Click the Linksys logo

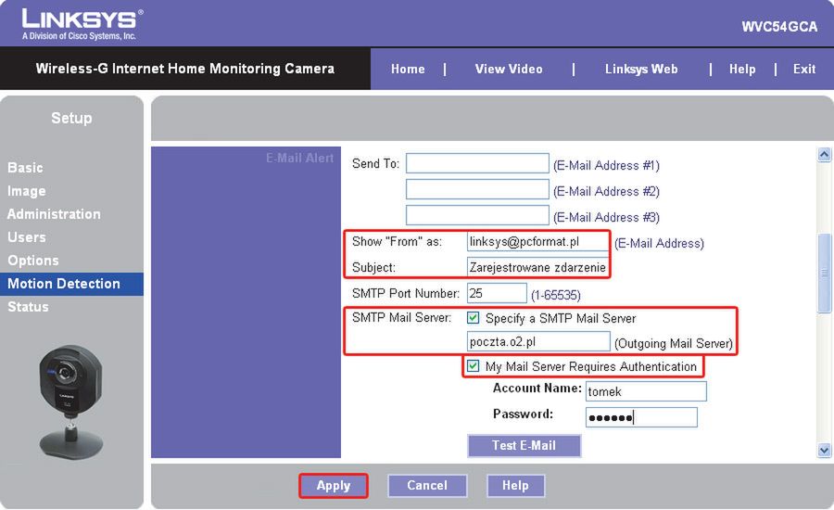coord(82,24)
